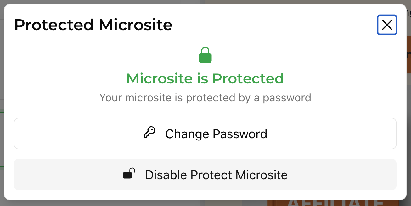The width and height of the screenshot is (411, 206).
Task: Click the empty right side of Disable button
Action: coord(346,175)
